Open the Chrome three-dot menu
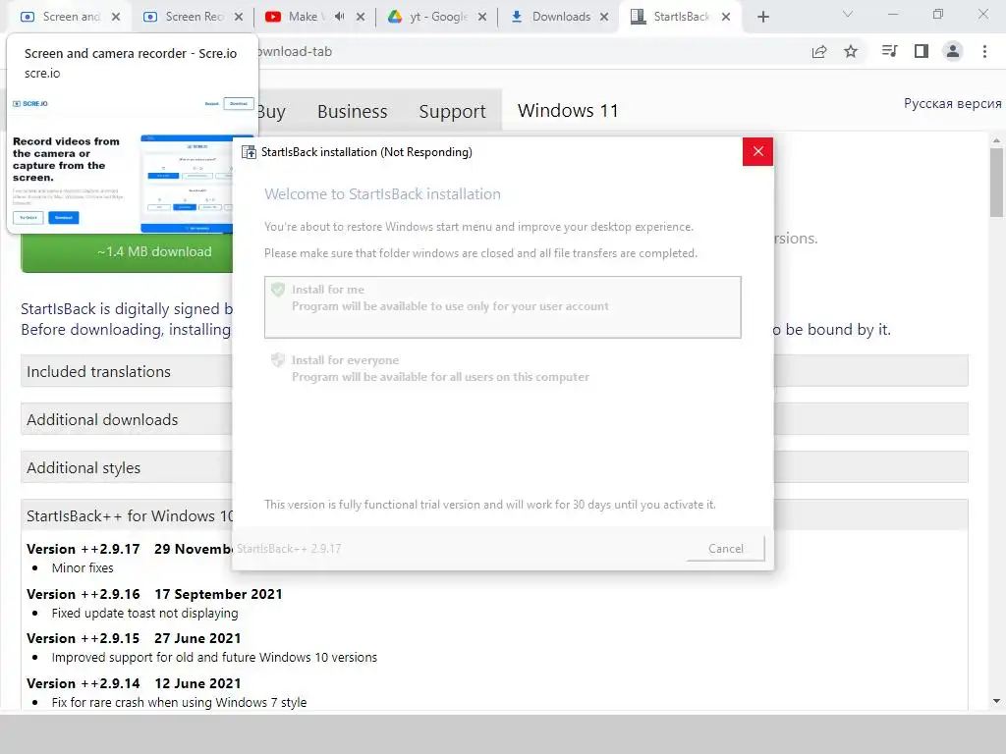Viewport: 1006px width, 754px height. point(984,51)
